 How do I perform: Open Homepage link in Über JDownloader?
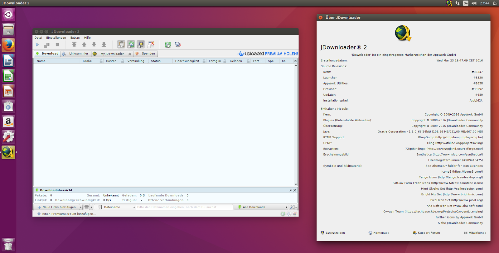tap(379, 233)
